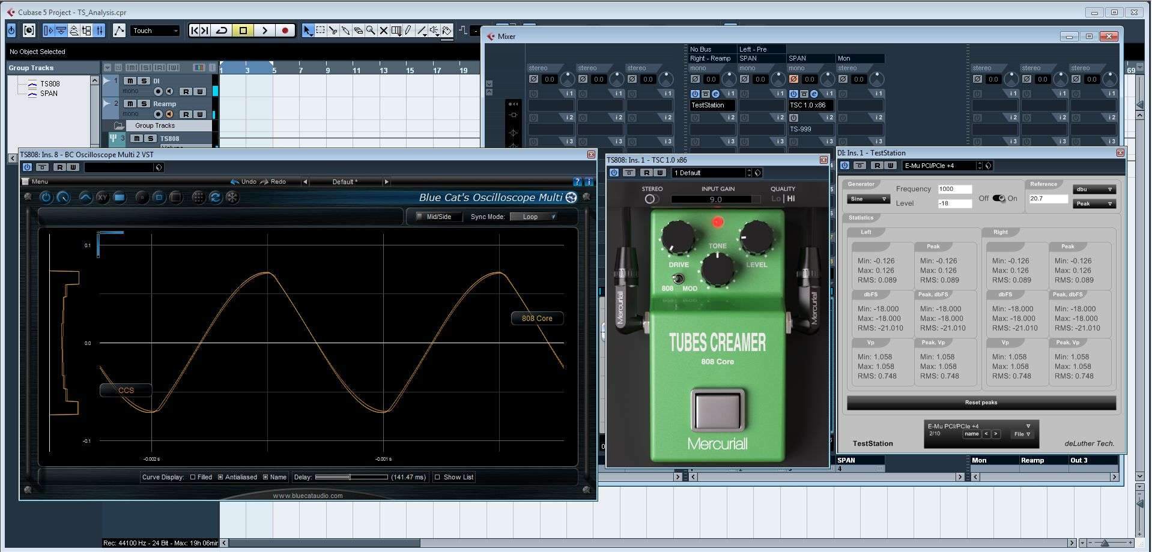
Task: Toggle the Mid/Side checkbox
Action: [419, 217]
